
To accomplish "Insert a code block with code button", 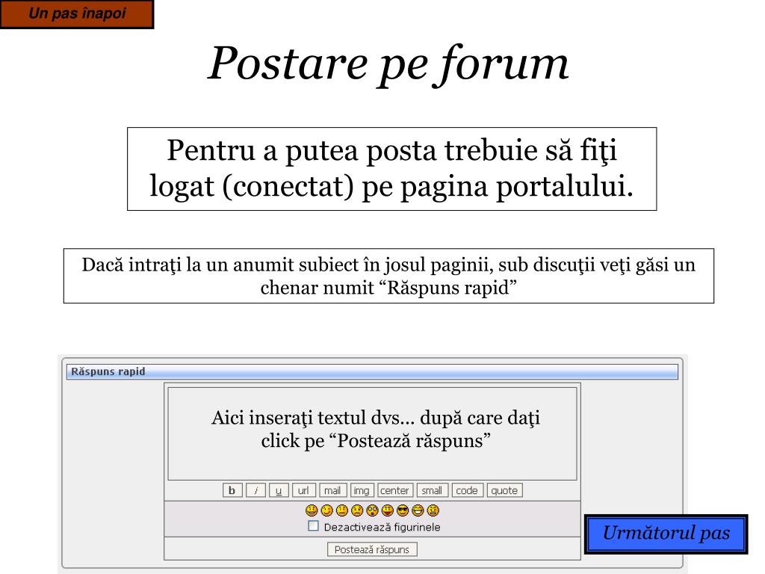I will pos(468,490).
